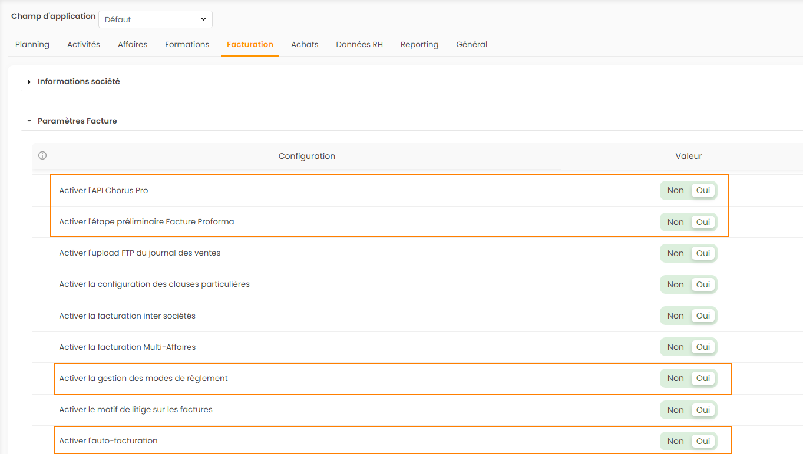This screenshot has width=803, height=454.
Task: Collapse the Paramètres Facture section
Action: tap(77, 121)
